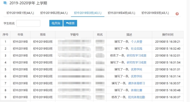The width and height of the screenshot is (190, 102).
Task: Open the 个人荣誉 link in row 1
Action: click(x=137, y=42)
